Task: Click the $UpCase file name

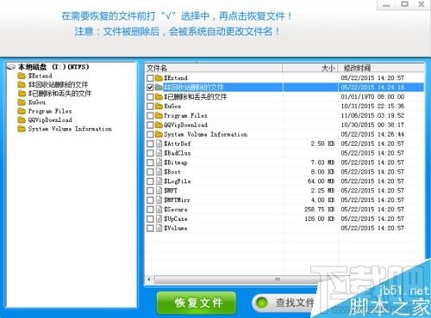Action: coord(176,219)
